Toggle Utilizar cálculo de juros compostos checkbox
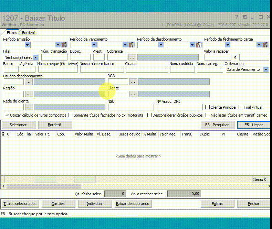The image size is (272, 229). click(x=7, y=115)
